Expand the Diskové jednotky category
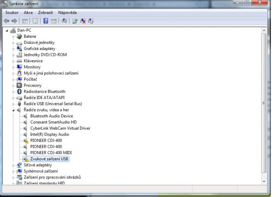Viewport: 279px width, 197px height. (x=13, y=43)
